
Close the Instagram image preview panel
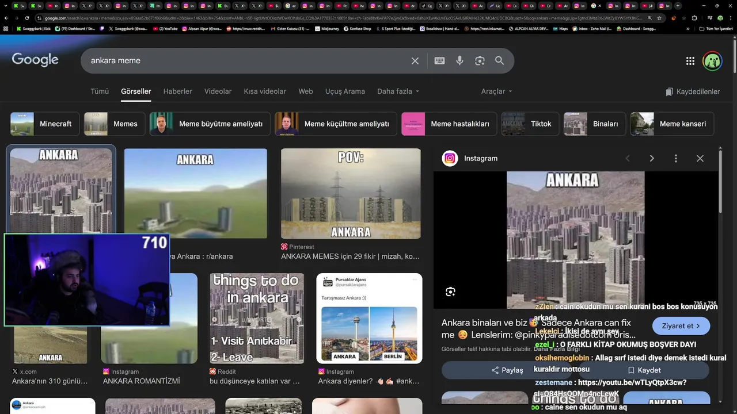[700, 158]
